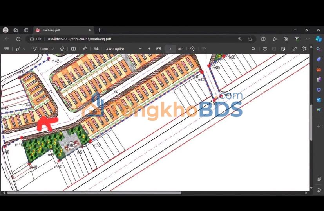Toggle split screen in browser toolbar
324x211 pixels.
click(263, 39)
